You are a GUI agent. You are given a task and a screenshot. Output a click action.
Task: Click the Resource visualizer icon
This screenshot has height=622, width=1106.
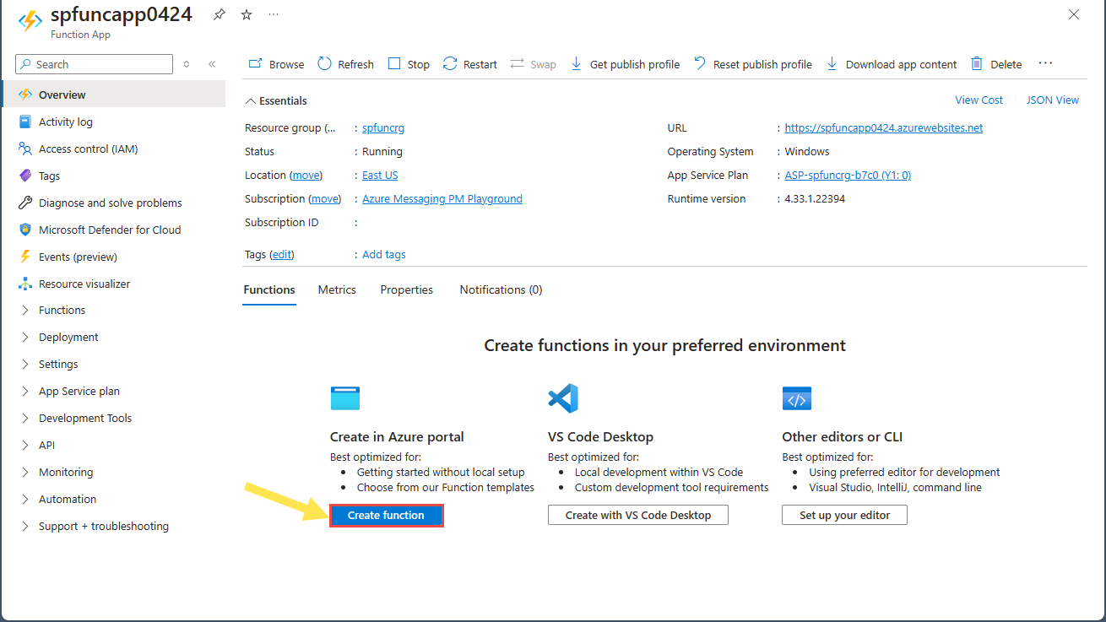click(x=25, y=284)
